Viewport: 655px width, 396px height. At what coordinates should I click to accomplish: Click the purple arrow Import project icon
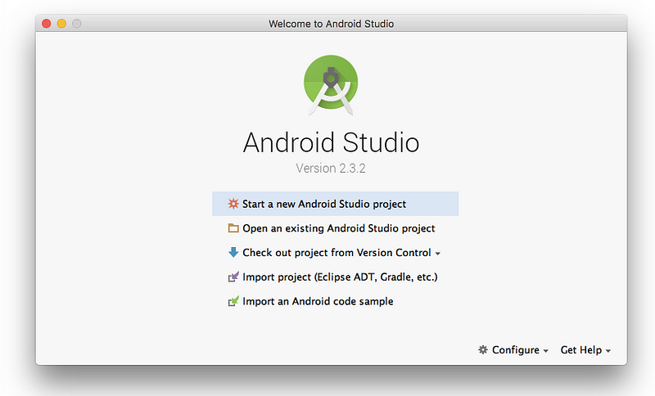233,277
